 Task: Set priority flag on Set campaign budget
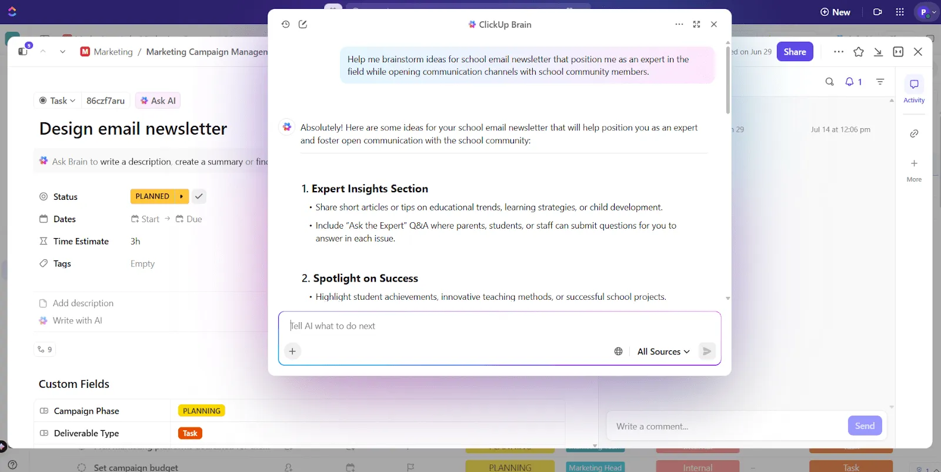click(x=411, y=468)
